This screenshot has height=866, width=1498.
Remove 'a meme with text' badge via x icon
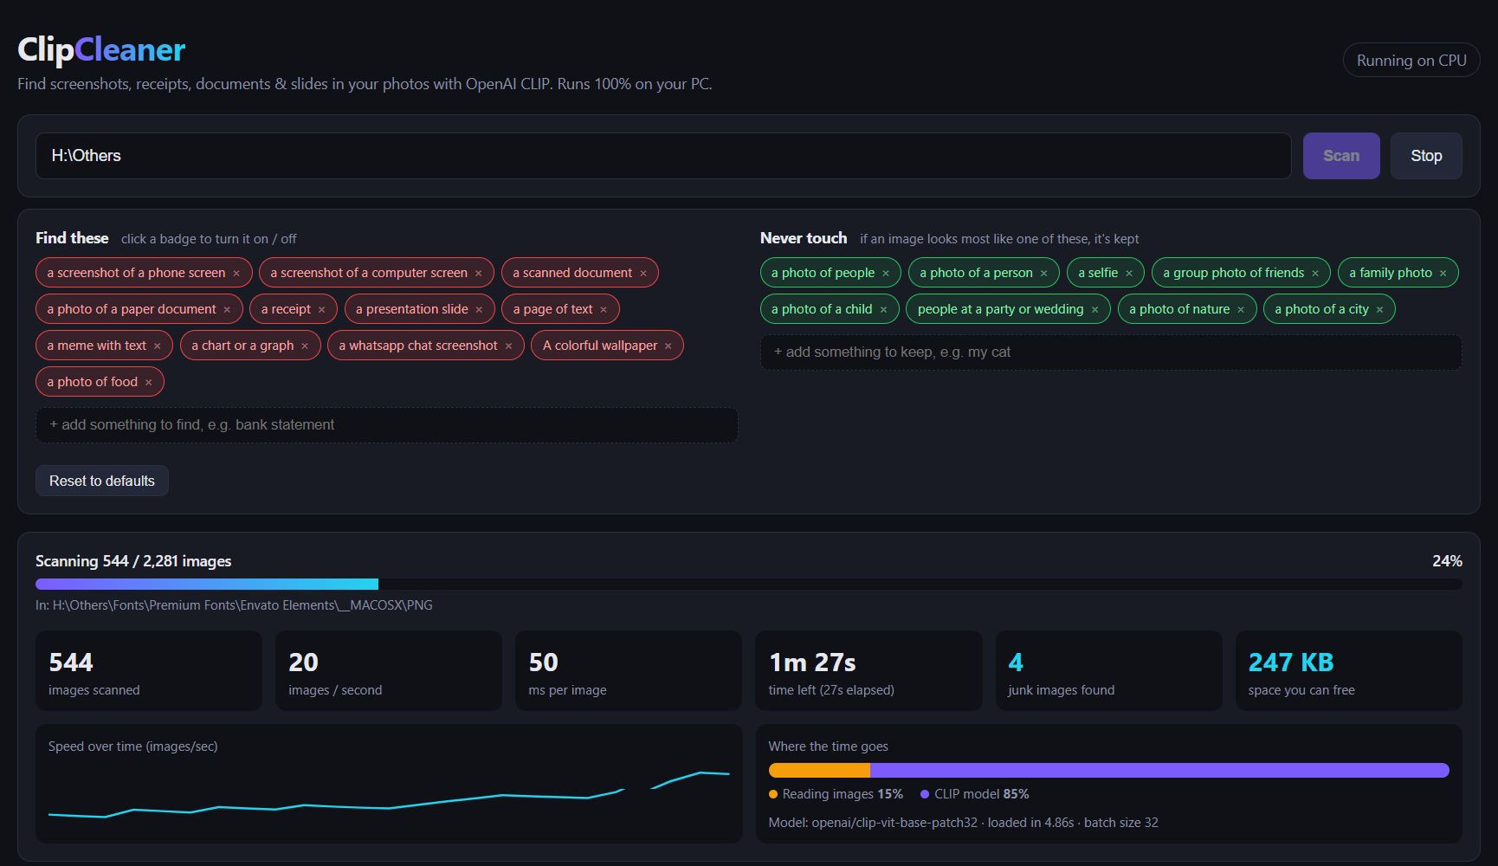coord(158,346)
